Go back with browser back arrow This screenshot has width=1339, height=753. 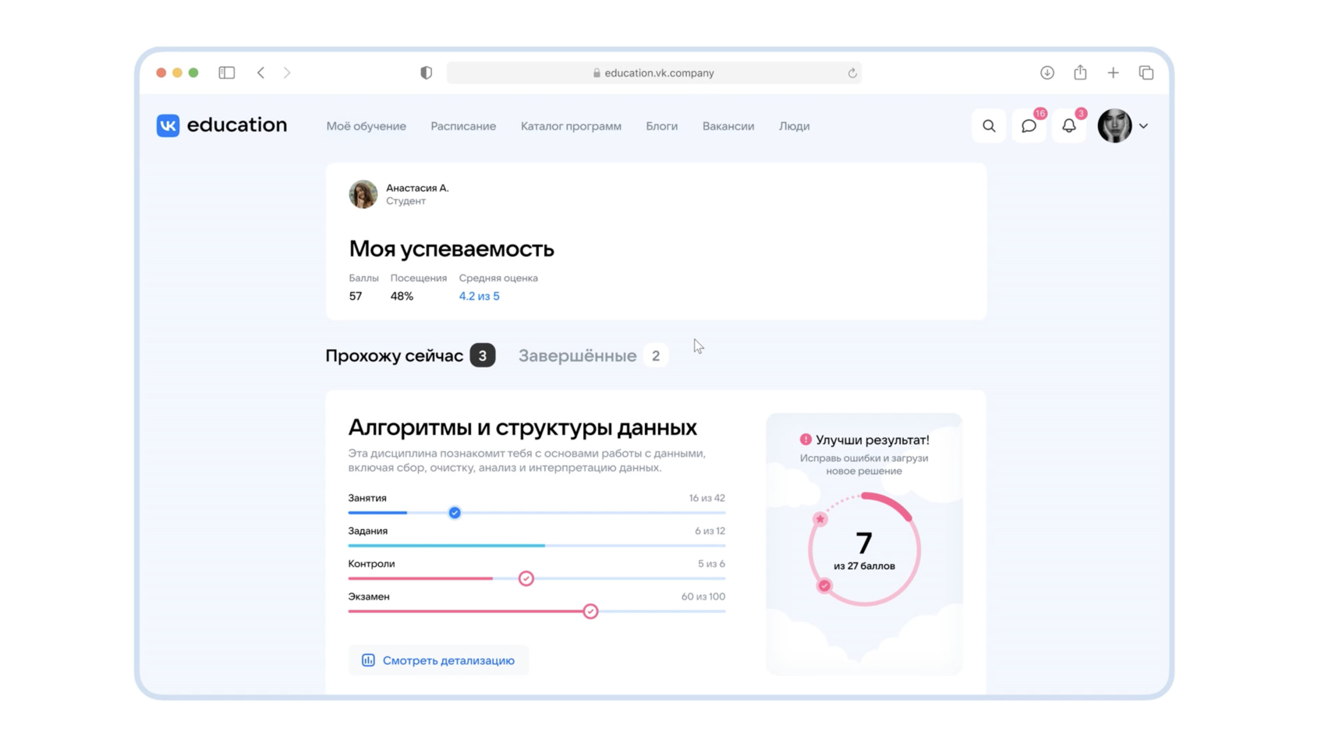(x=261, y=72)
